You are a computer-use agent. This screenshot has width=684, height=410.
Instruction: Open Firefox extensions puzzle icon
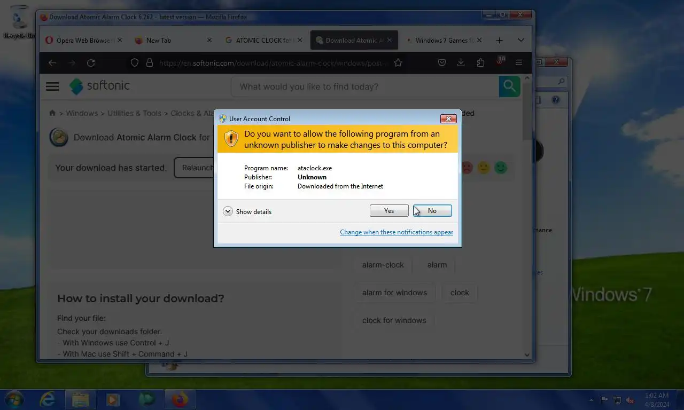coord(480,63)
